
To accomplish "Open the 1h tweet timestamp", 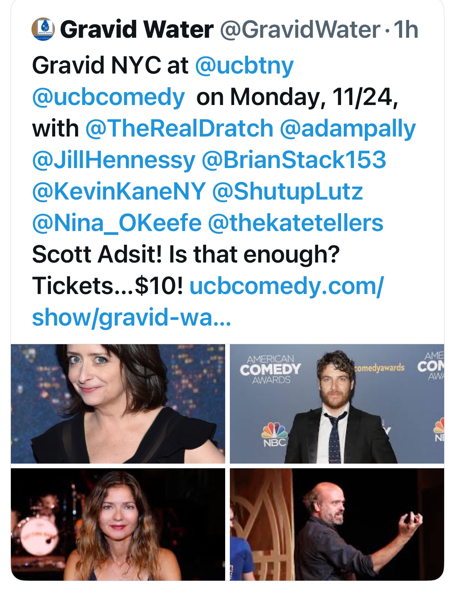I will pyautogui.click(x=406, y=30).
